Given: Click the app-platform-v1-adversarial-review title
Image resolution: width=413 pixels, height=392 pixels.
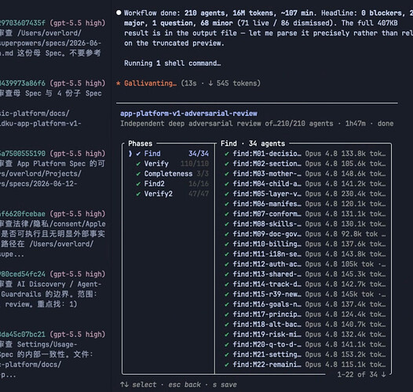Looking at the screenshot, I should coord(188,114).
